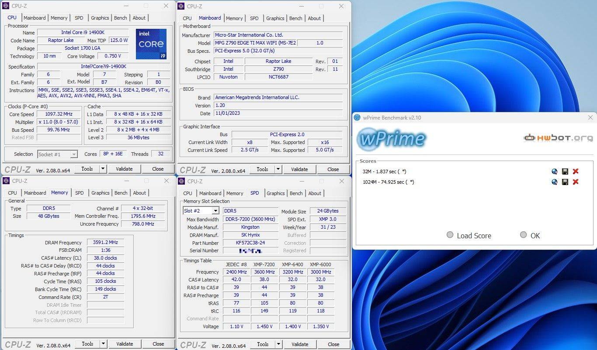The image size is (597, 350).
Task: Click the LPCIO chip value NCT6687
Action: (x=278, y=77)
